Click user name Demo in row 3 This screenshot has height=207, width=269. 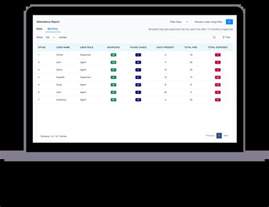tap(59, 70)
